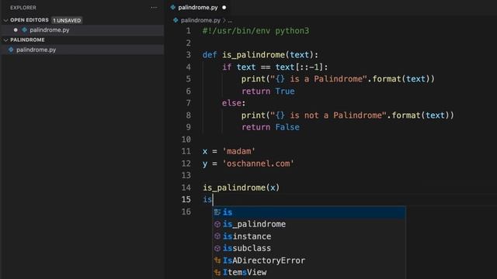Click class icon beside IsADirectoryError suggestion
Viewport: 497px width, 279px height.
click(217, 260)
